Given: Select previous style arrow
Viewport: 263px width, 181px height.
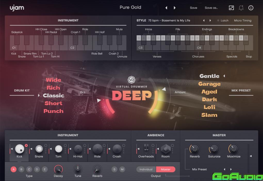Looking at the screenshot, I should (204, 20).
